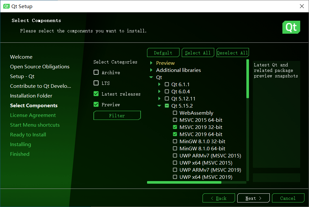Click the Start Menu shortcuts step
Image resolution: width=309 pixels, height=207 pixels.
point(35,125)
